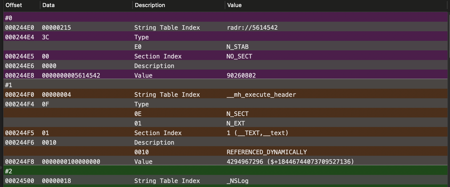The image size is (450, 187).
Task: Click offset 000244F4
Action: click(20, 104)
